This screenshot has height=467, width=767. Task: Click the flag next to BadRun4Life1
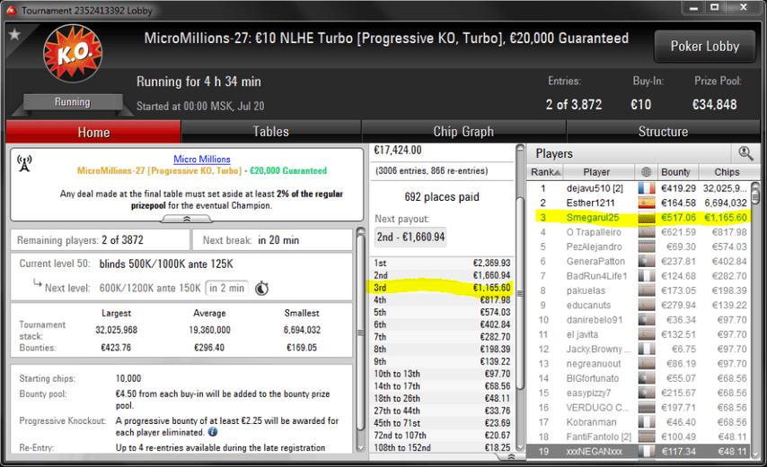pyautogui.click(x=647, y=276)
